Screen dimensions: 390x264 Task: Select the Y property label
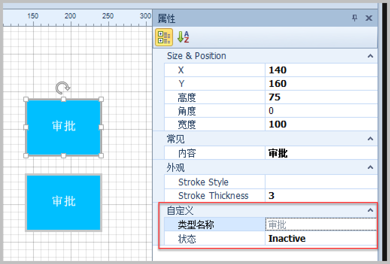[x=181, y=83]
